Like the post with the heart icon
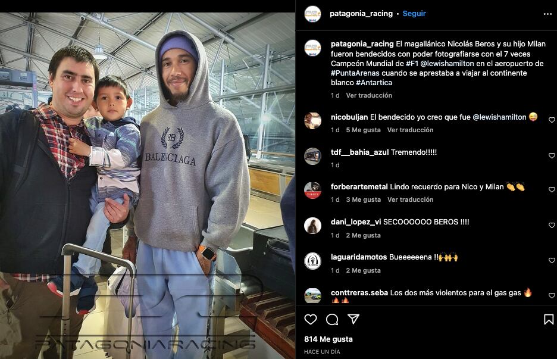Image resolution: width=557 pixels, height=359 pixels. pos(311,319)
